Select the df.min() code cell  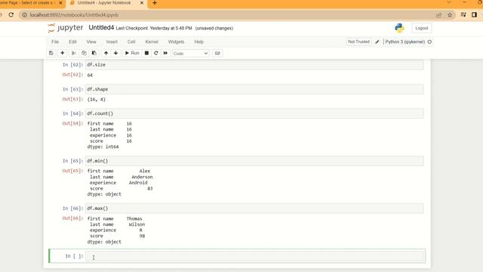(254, 161)
